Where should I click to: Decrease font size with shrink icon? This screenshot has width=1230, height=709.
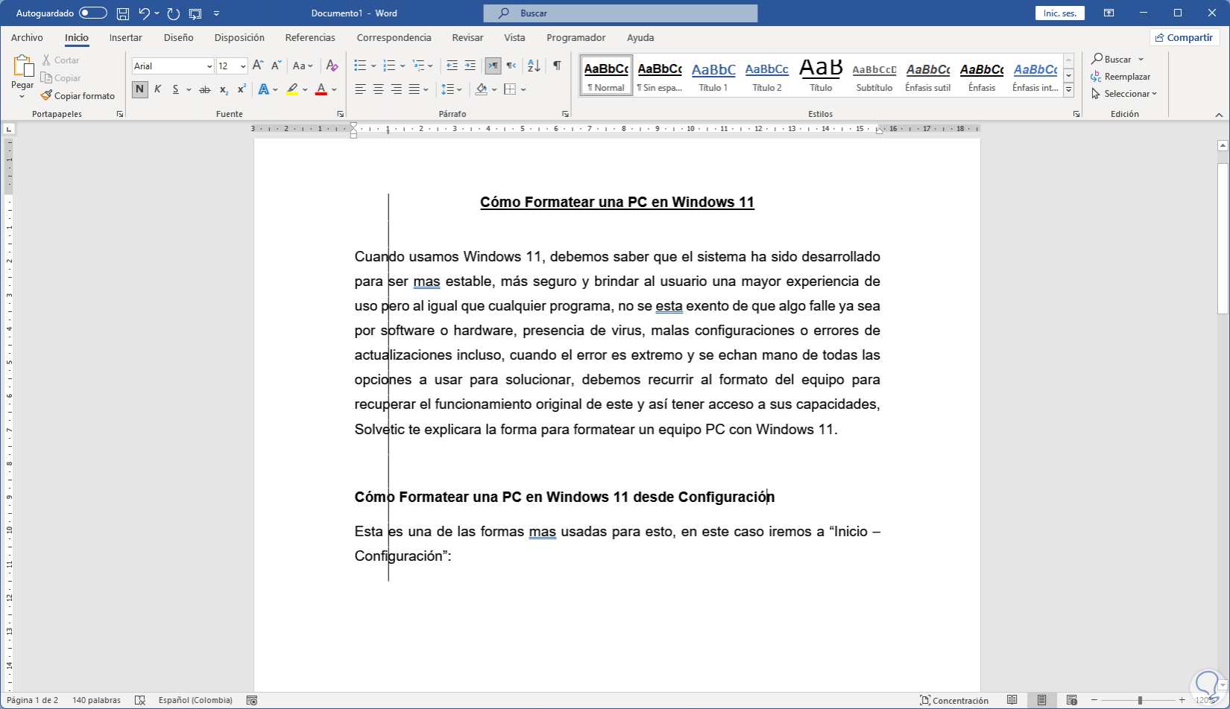coord(276,66)
